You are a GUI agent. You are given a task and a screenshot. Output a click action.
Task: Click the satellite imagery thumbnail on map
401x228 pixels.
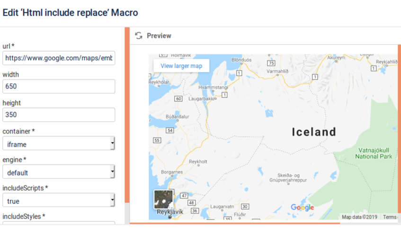click(164, 199)
